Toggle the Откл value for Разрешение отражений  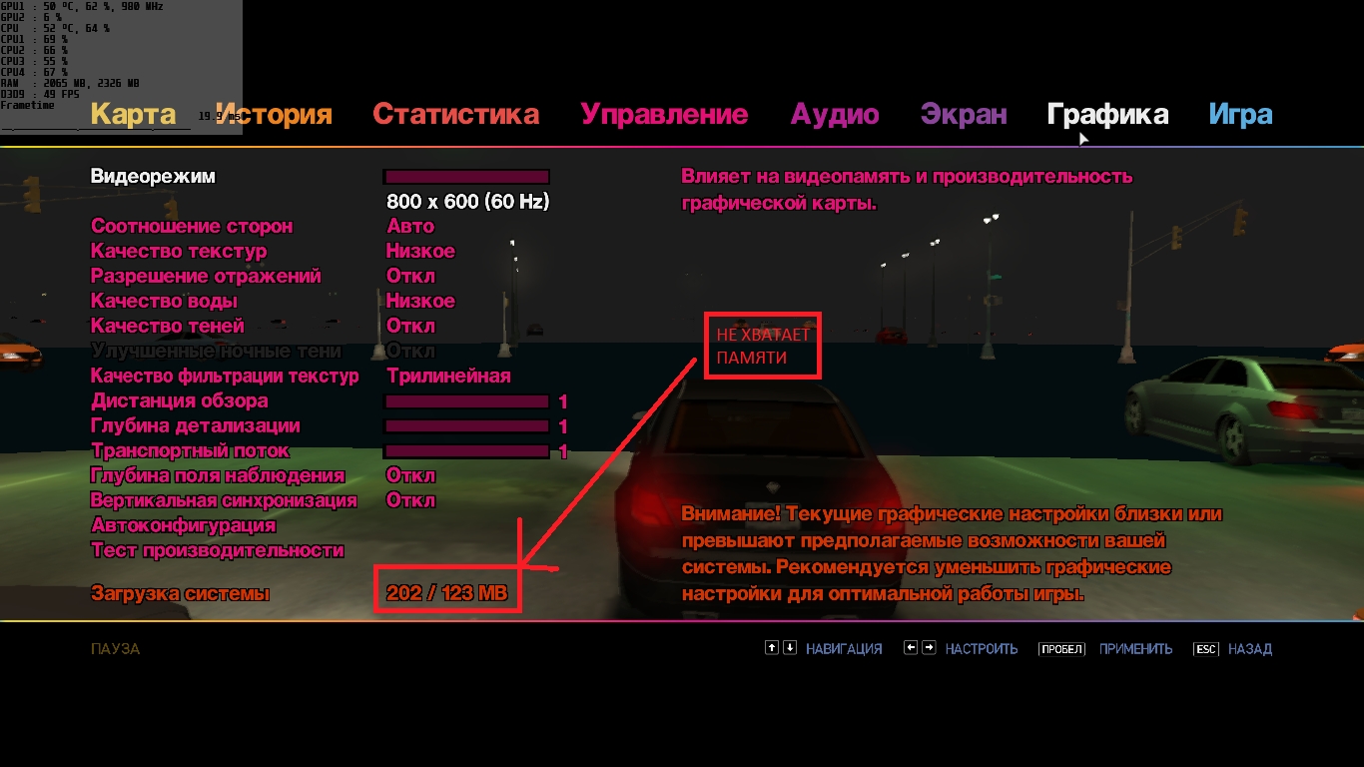click(x=410, y=277)
